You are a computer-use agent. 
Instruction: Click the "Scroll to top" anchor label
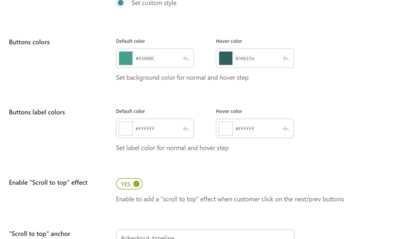click(x=40, y=234)
